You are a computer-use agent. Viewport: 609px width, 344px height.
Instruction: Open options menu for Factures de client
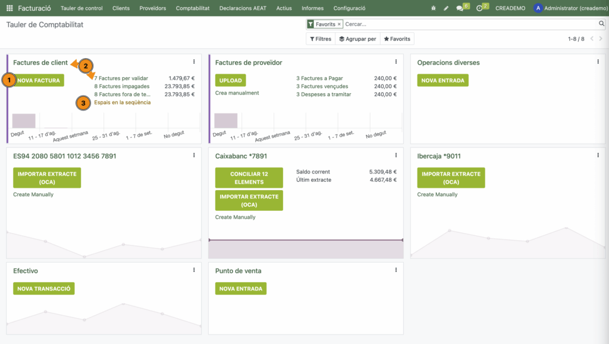pos(194,62)
